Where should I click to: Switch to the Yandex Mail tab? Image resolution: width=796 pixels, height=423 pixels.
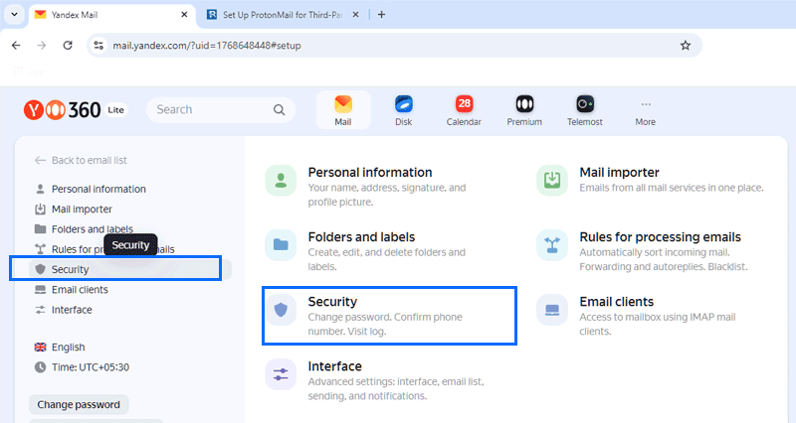click(x=111, y=15)
